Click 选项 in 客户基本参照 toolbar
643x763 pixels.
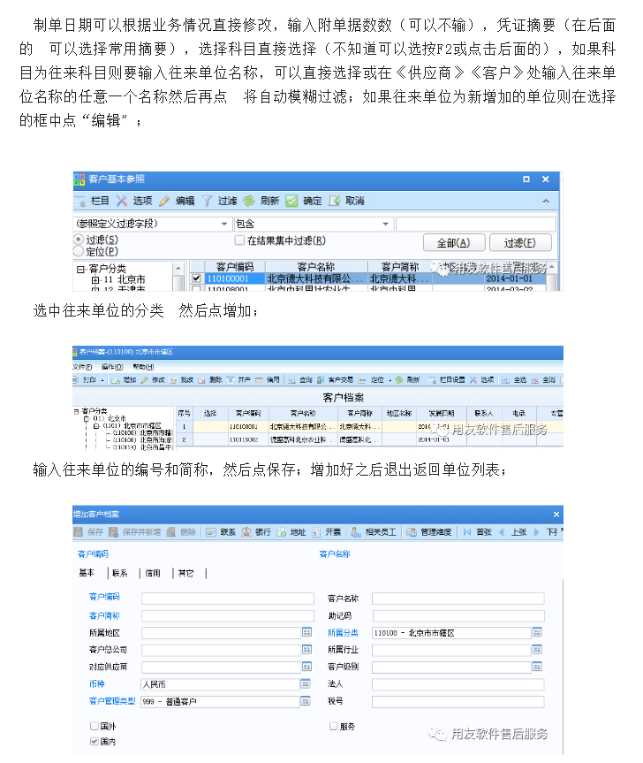pyautogui.click(x=134, y=201)
